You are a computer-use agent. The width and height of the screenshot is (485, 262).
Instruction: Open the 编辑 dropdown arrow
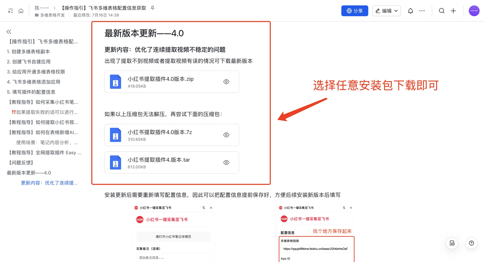click(396, 11)
